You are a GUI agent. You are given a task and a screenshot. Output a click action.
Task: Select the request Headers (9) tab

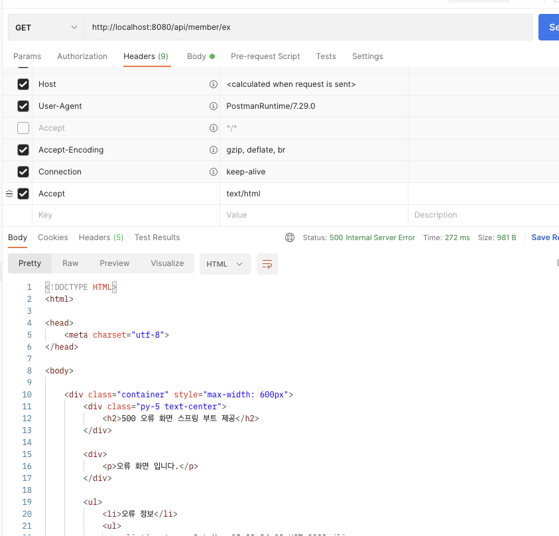146,56
